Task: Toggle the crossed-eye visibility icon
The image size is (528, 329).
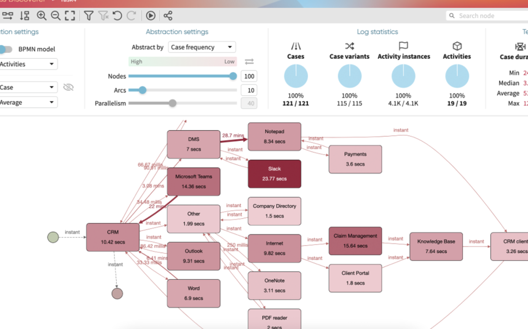Action: (x=69, y=88)
